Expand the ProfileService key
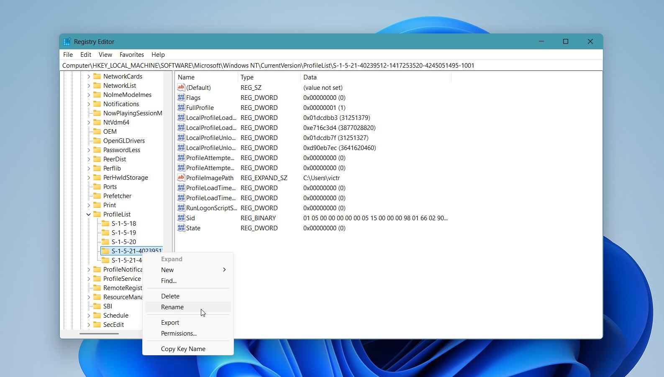 (x=89, y=279)
